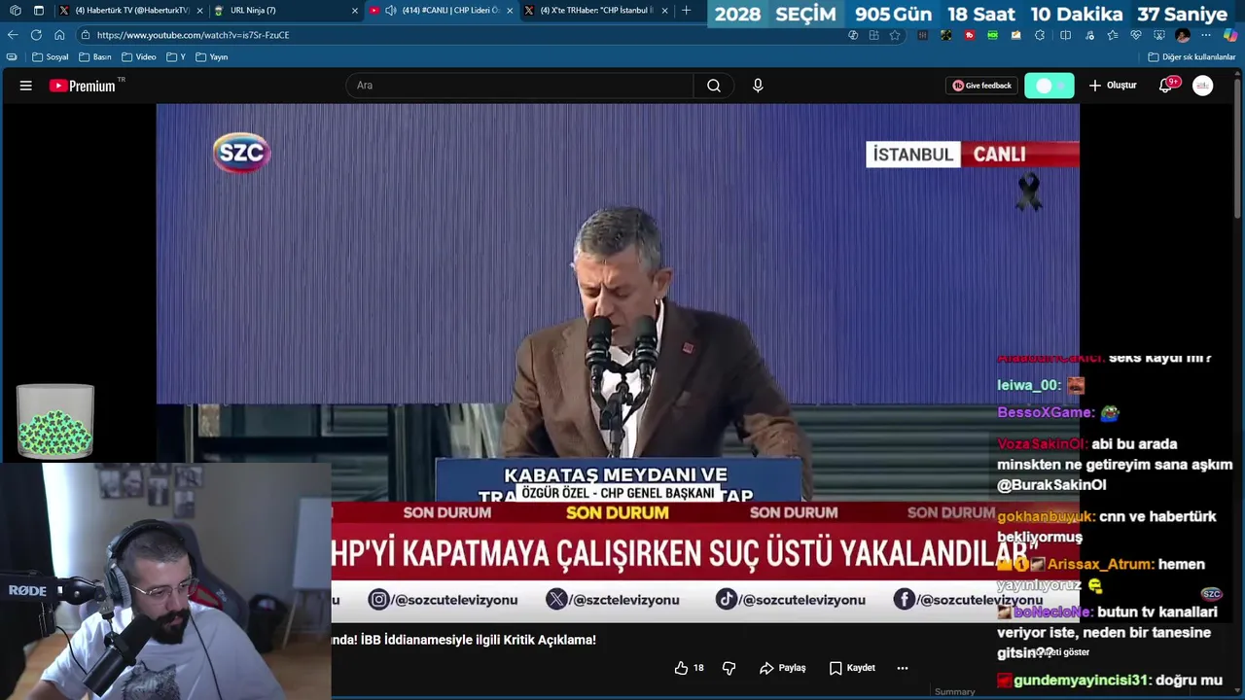Open the browser extensions puzzle icon

[1040, 35]
